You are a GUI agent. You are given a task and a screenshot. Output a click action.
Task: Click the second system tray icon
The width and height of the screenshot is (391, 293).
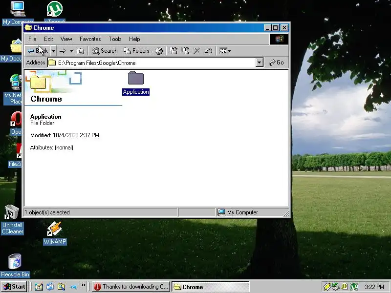[x=336, y=287]
